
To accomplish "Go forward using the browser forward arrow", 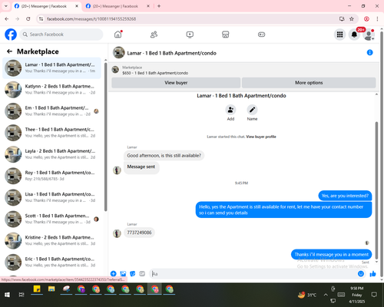I will coord(18,18).
